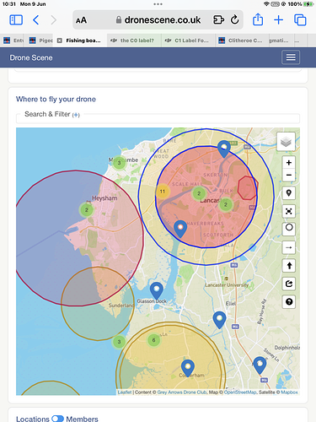Zoom out using the map minus button
This screenshot has width=316, height=422.
[289, 175]
